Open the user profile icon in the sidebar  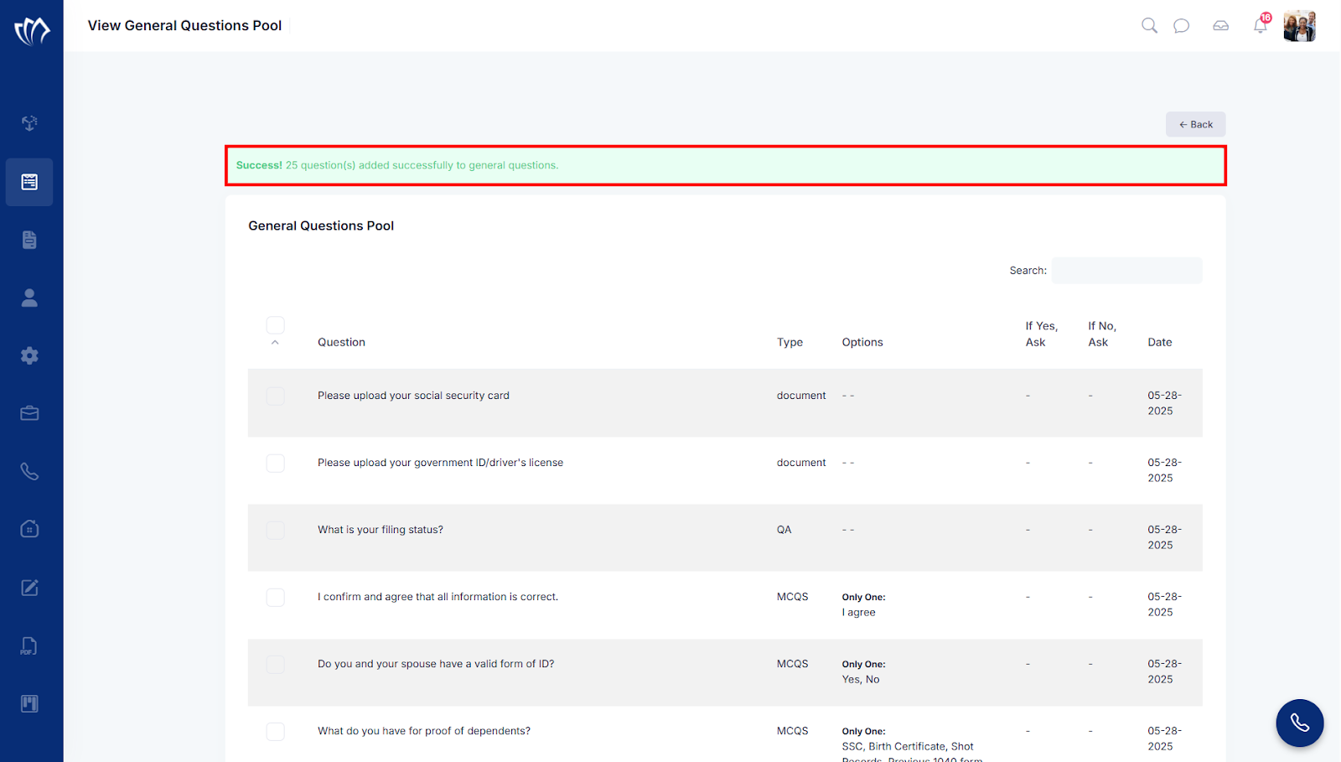29,298
